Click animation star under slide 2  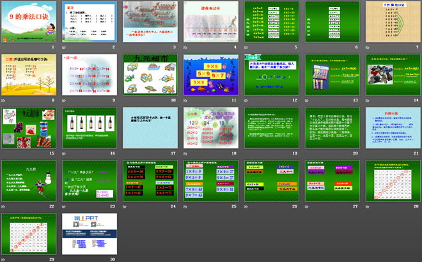click(x=64, y=47)
